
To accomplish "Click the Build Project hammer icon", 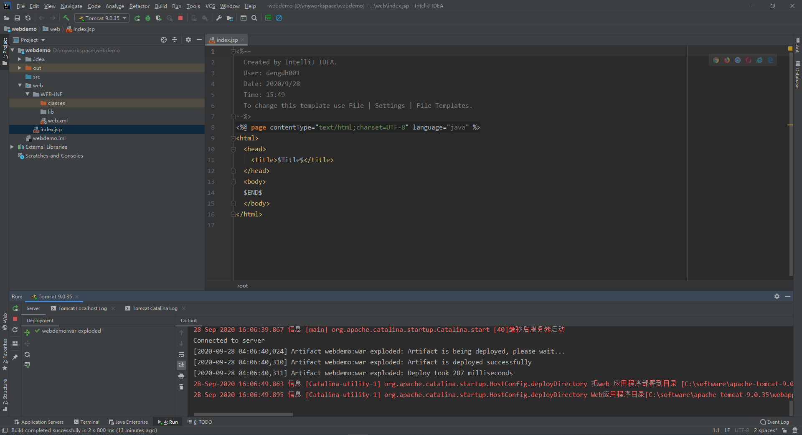I will click(x=66, y=18).
